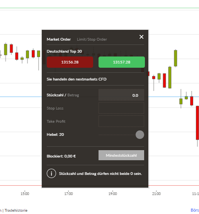199x214 pixels.
Task: Toggle to Betrag amount mode
Action: point(73,95)
